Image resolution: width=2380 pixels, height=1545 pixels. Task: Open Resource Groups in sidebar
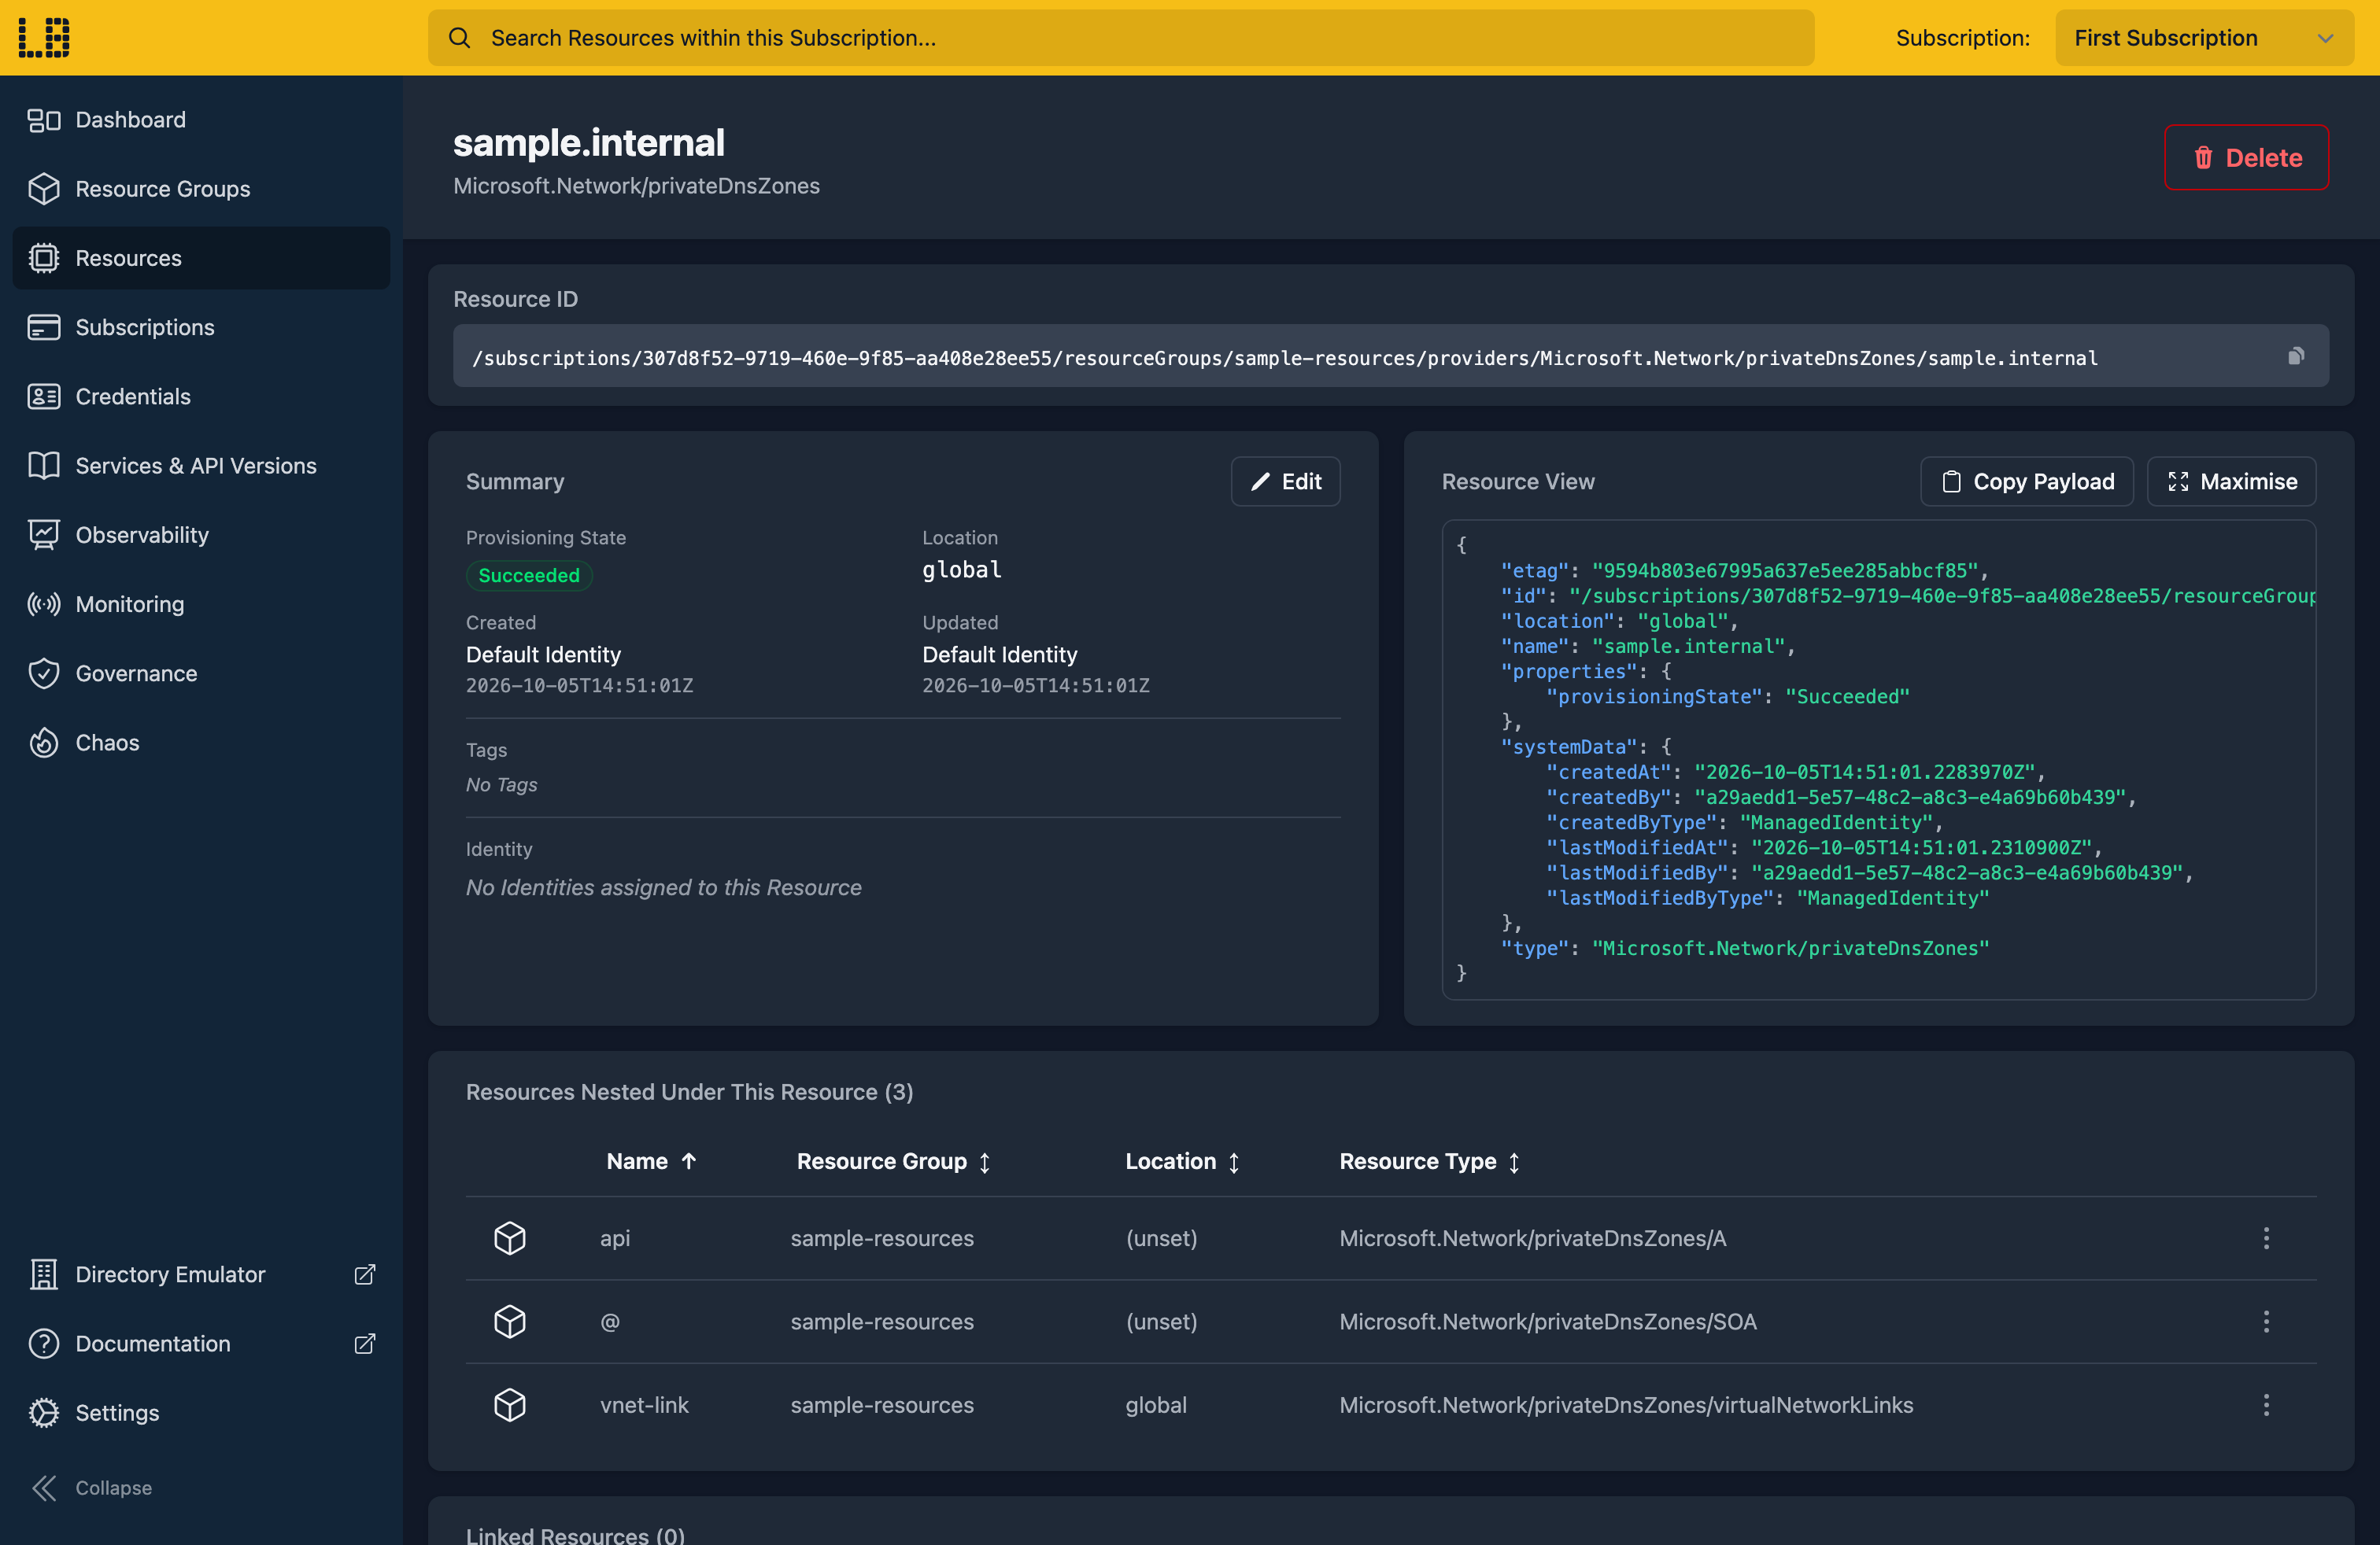point(201,189)
